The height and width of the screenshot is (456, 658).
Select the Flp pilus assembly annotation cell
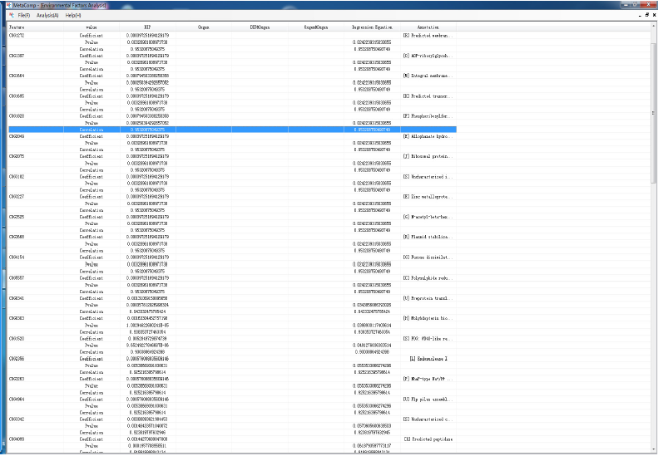point(426,399)
